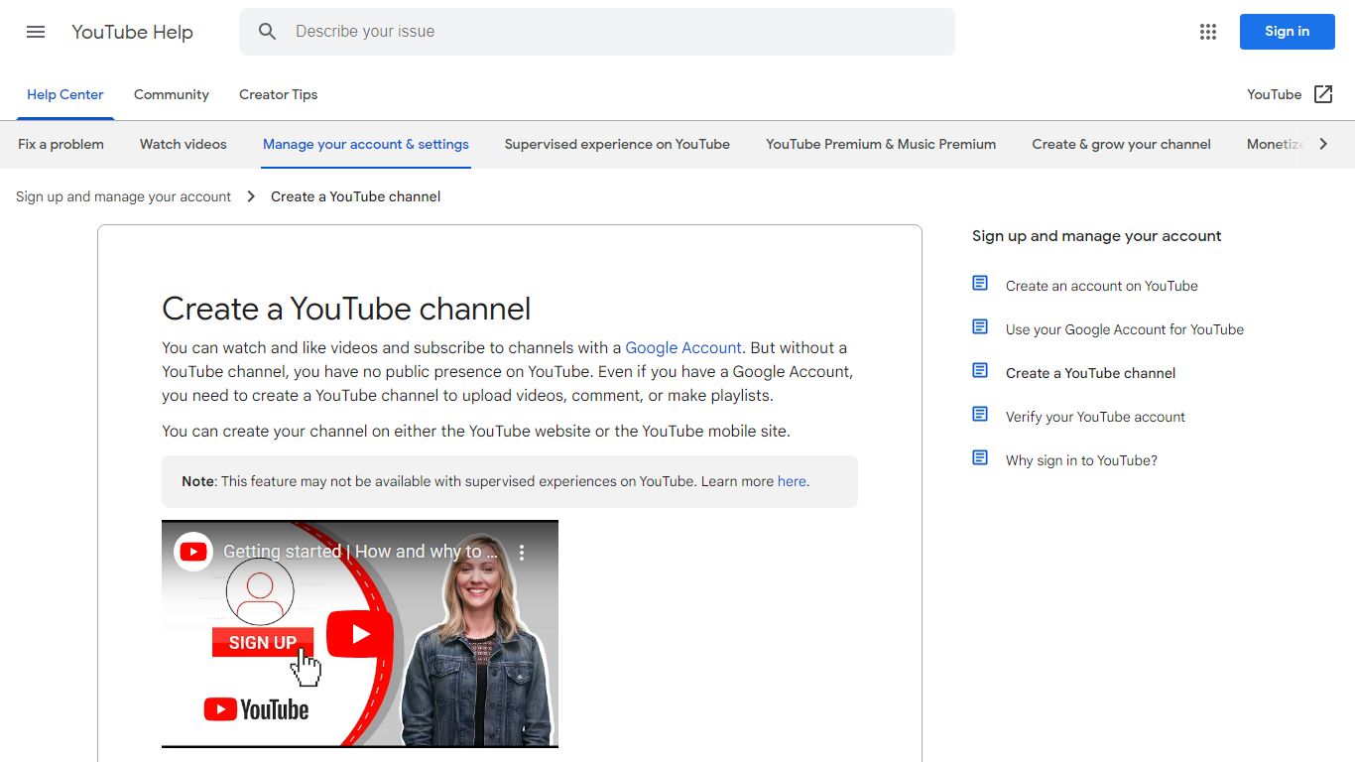Open Create an account on YouTube article
Screen dimensions: 1355x762
[x=1102, y=286]
